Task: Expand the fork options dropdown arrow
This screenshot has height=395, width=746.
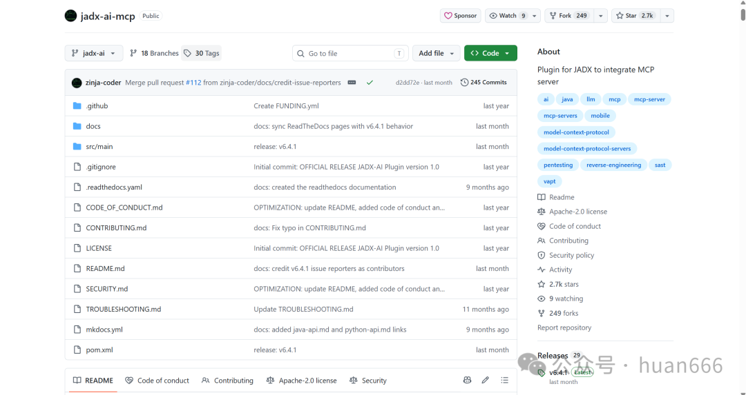Action: 600,16
